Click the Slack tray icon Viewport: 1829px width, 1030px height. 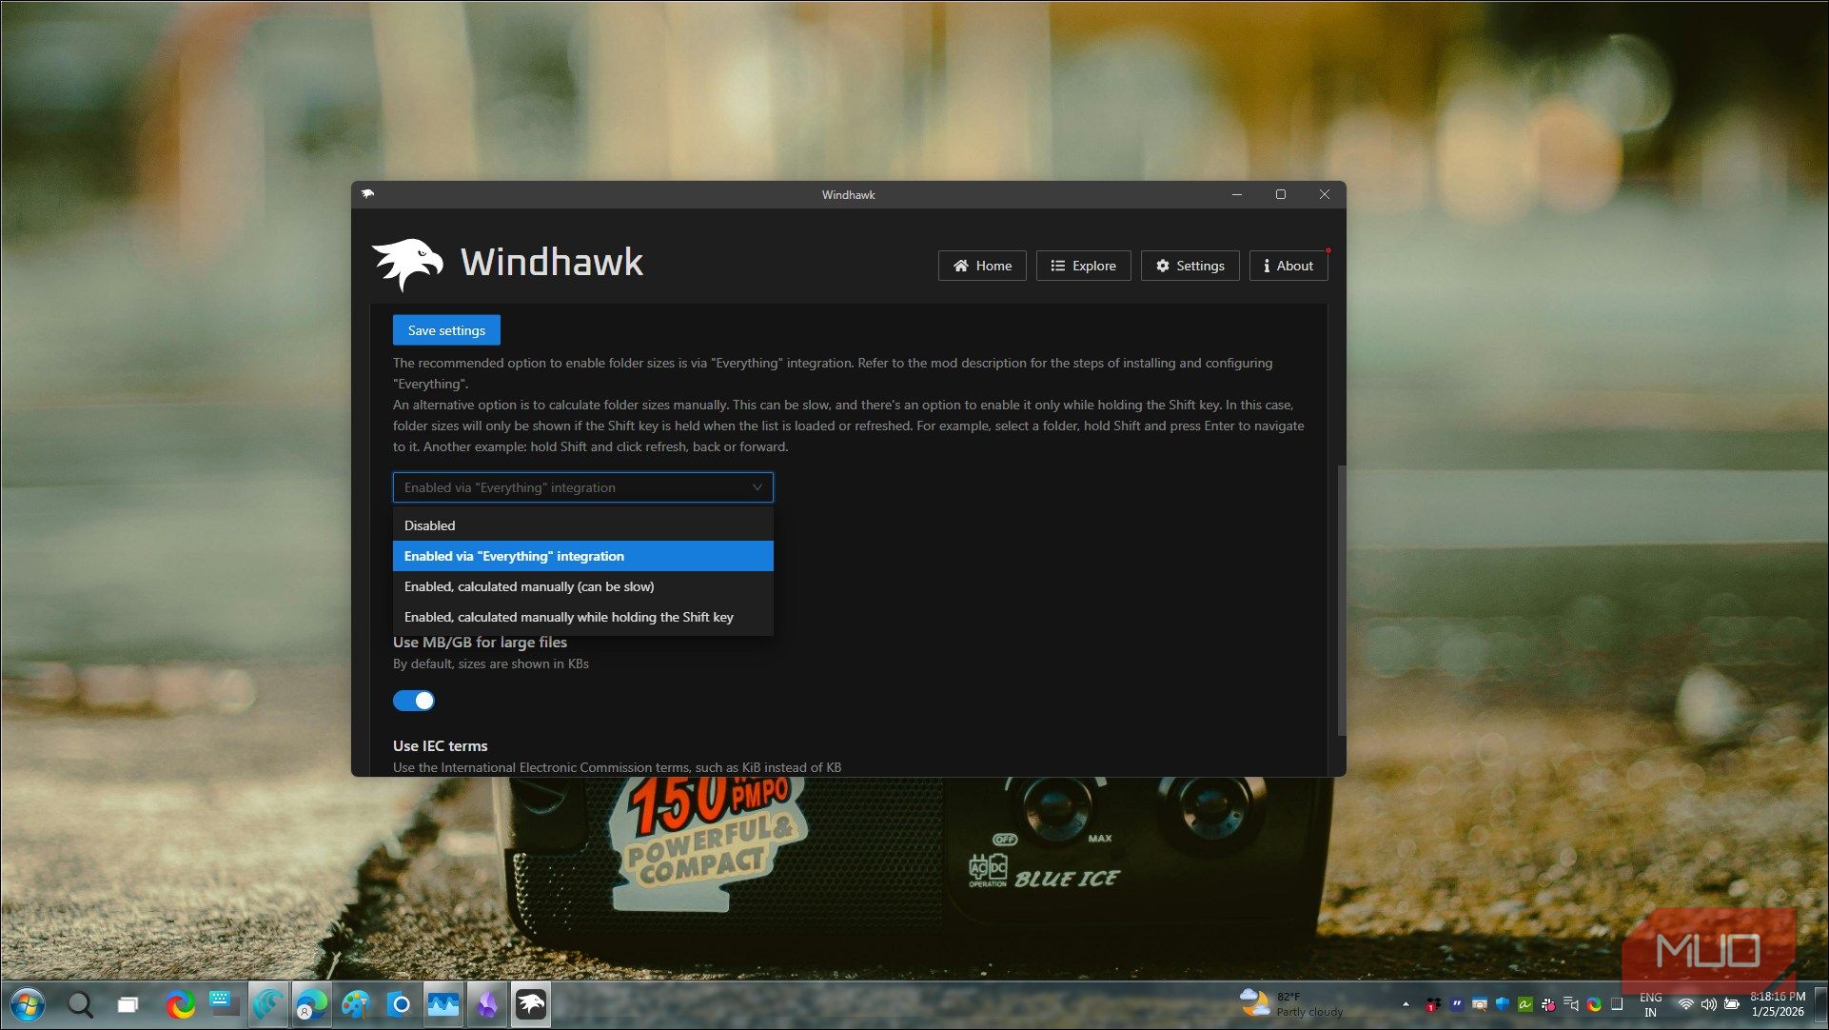pyautogui.click(x=1548, y=1004)
